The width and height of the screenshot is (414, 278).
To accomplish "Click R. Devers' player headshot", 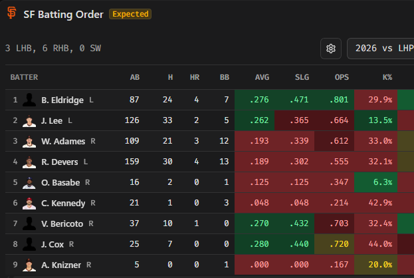I will point(29,162).
